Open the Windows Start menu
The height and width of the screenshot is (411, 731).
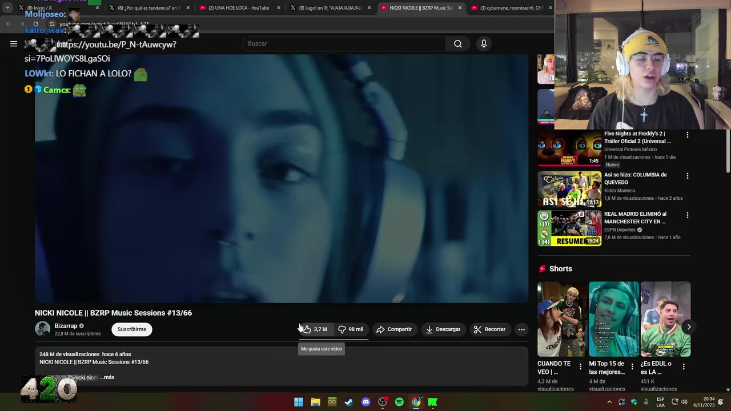pyautogui.click(x=299, y=402)
